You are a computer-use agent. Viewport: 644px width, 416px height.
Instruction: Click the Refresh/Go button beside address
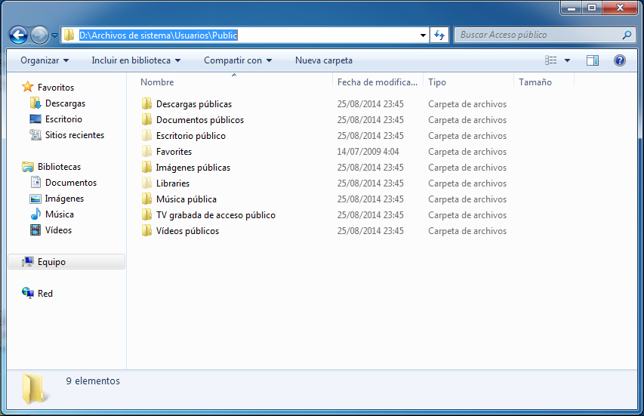point(439,35)
